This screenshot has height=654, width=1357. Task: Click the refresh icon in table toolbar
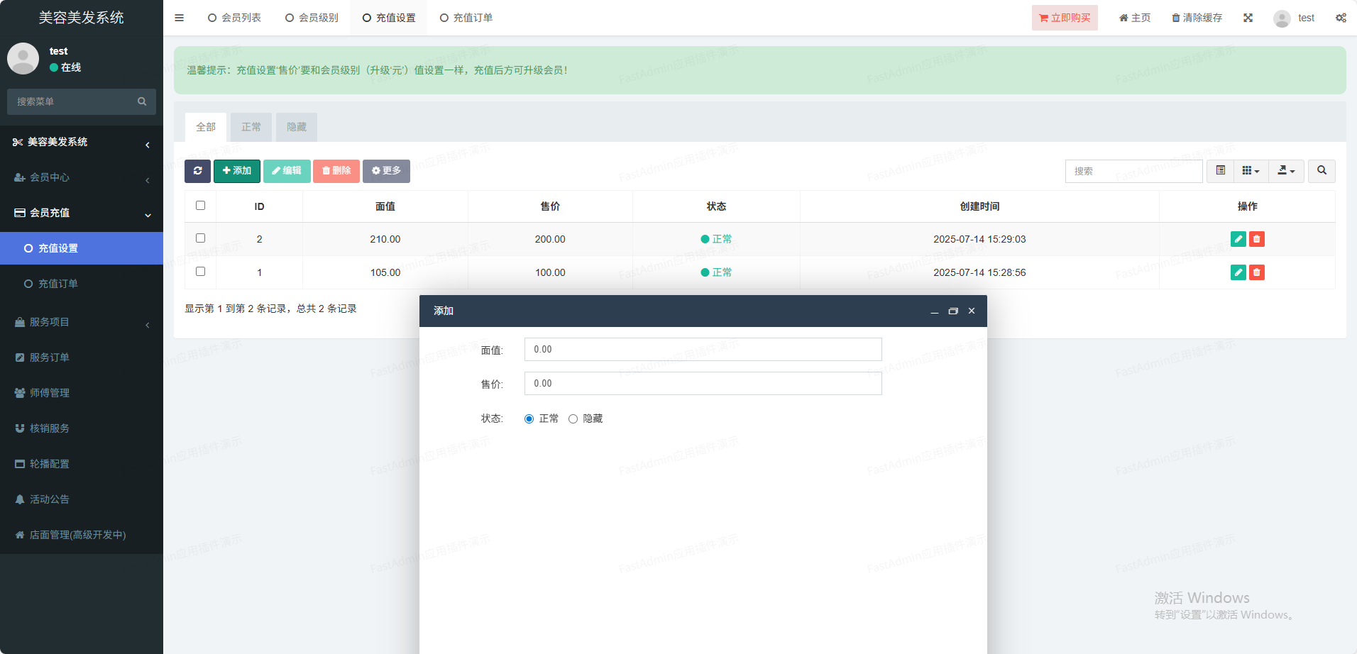(197, 171)
